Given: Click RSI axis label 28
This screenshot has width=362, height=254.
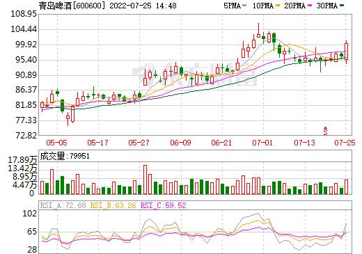Looking at the screenshot, I should point(32,250).
